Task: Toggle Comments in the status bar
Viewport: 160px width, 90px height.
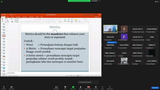Action: click(x=73, y=76)
